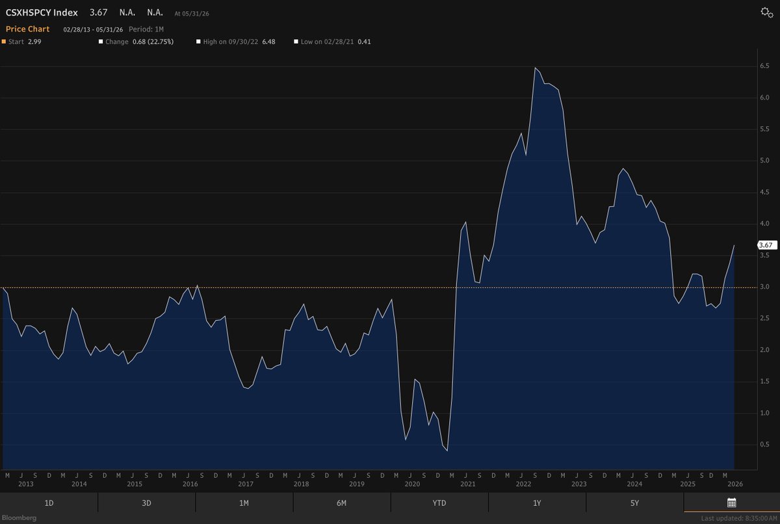Click the Low on 02/28/21 legend entry
Image resolution: width=780 pixels, height=524 pixels.
[x=332, y=42]
